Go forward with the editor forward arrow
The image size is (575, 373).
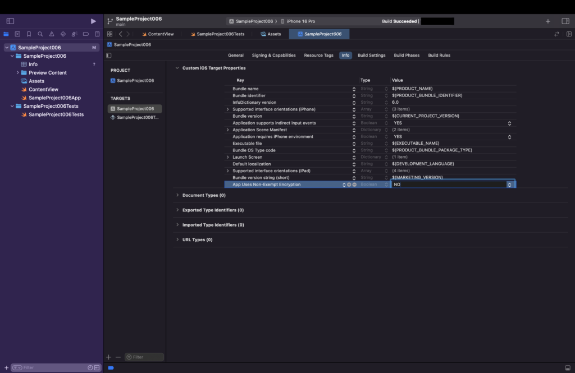point(128,34)
